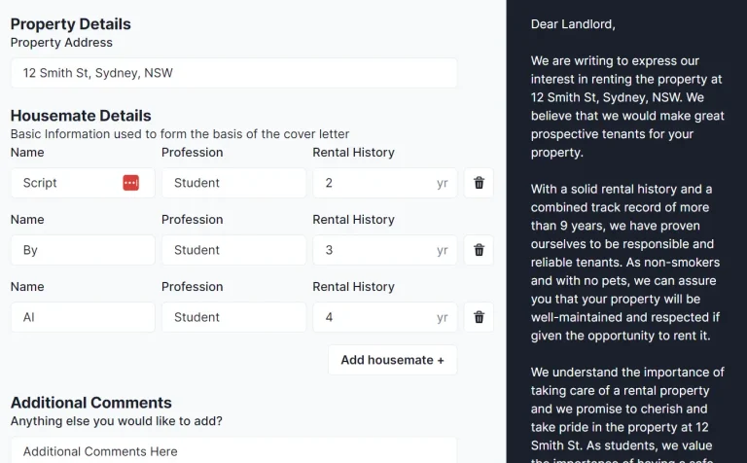This screenshot has height=463, width=747.
Task: Focus Profession field for housemate AI
Action: [x=233, y=317]
